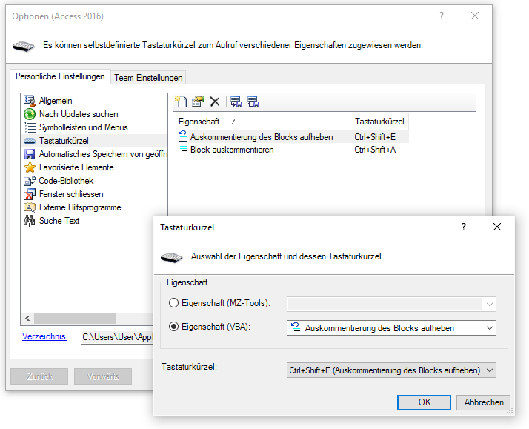Screen dimensions: 529x429
Task: Select Suche Text entry
Action: click(59, 221)
